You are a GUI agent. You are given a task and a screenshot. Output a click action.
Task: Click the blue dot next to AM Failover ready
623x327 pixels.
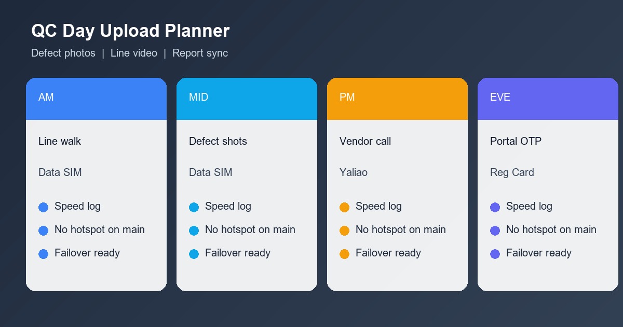pos(44,254)
